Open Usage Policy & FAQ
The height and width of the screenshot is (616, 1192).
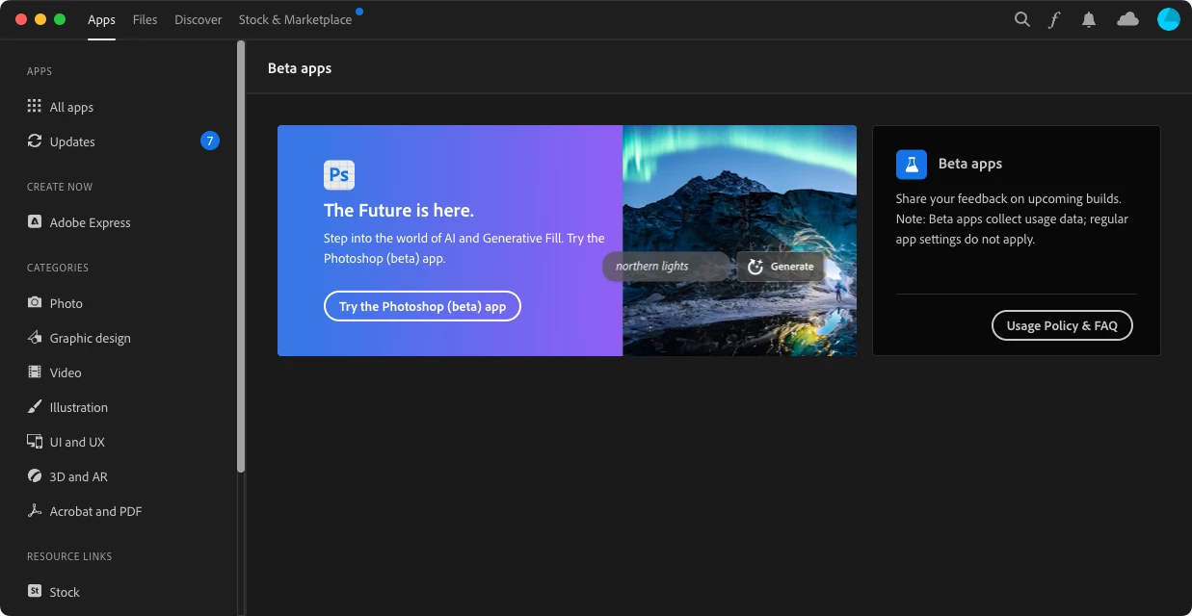tap(1062, 325)
